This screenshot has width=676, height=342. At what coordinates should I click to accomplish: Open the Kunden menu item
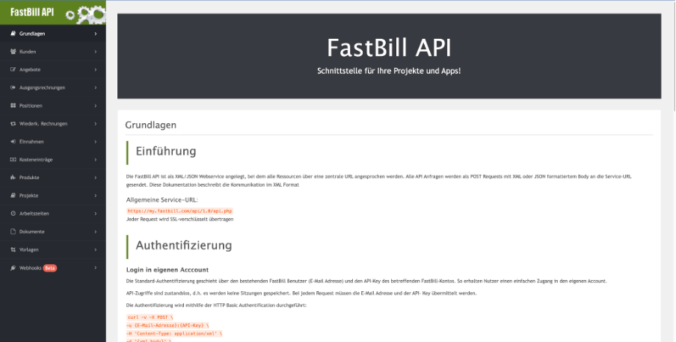coord(52,52)
